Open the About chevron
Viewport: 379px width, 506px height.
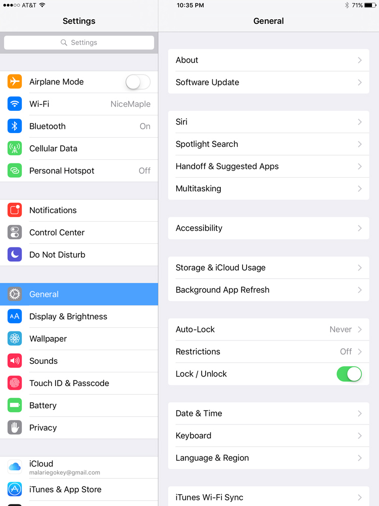click(360, 60)
